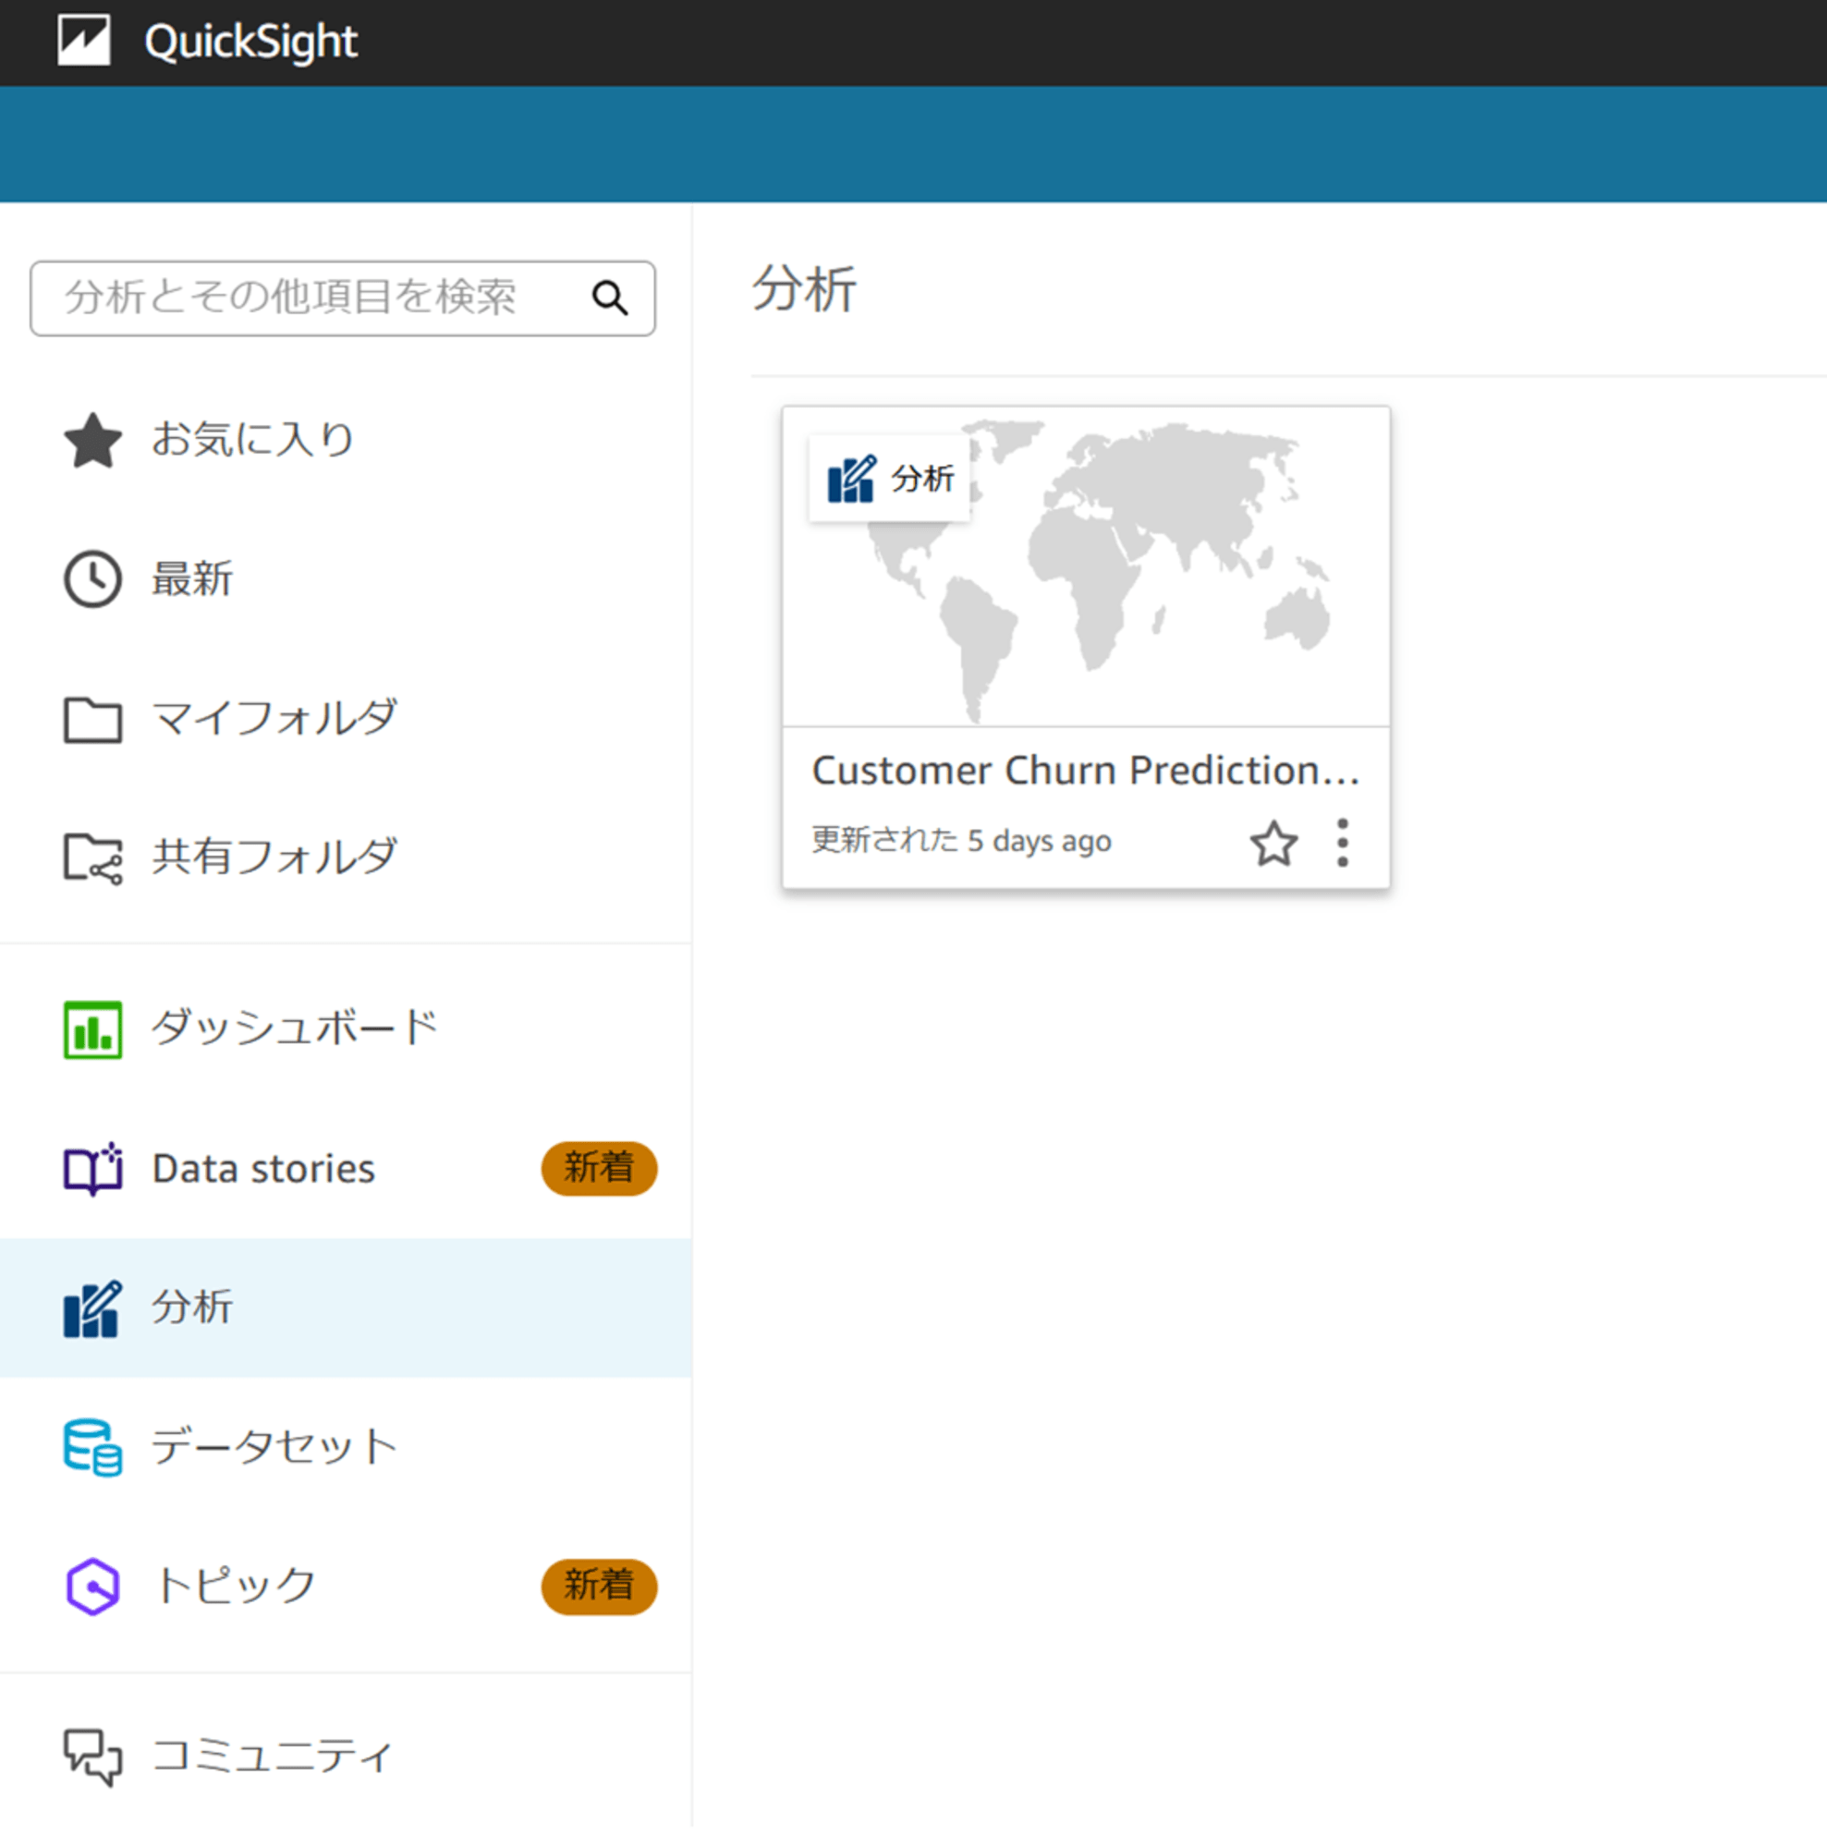Open three-dot menu on Customer Churn card
Screen dimensions: 1827x1848
coord(1343,843)
